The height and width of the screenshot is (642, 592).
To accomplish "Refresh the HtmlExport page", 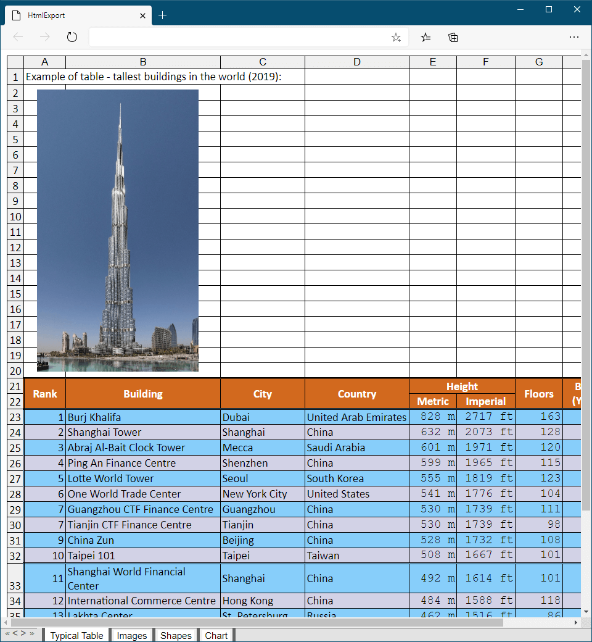I will [72, 37].
